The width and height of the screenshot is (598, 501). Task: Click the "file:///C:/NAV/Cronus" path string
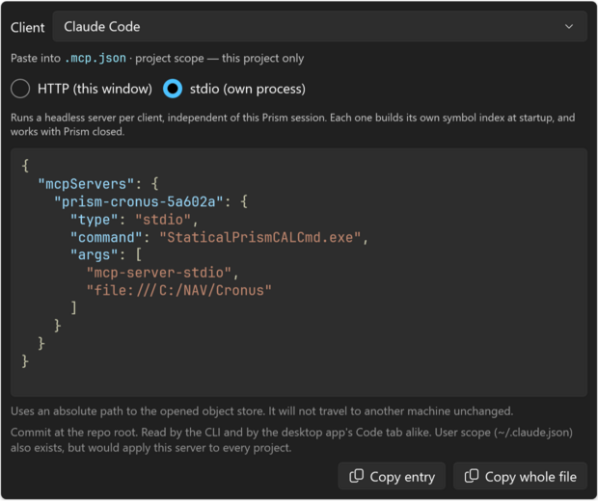pos(178,291)
